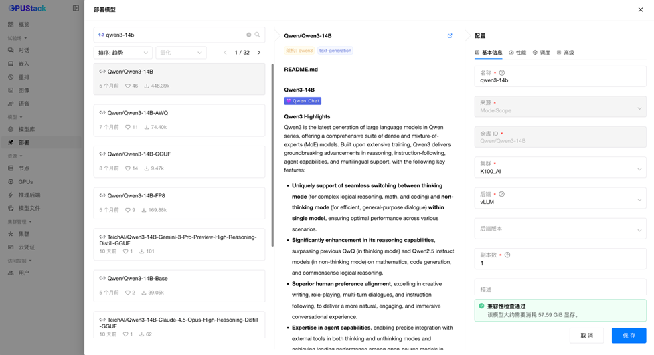
Task: Open model page via external link icon
Action: click(x=450, y=36)
